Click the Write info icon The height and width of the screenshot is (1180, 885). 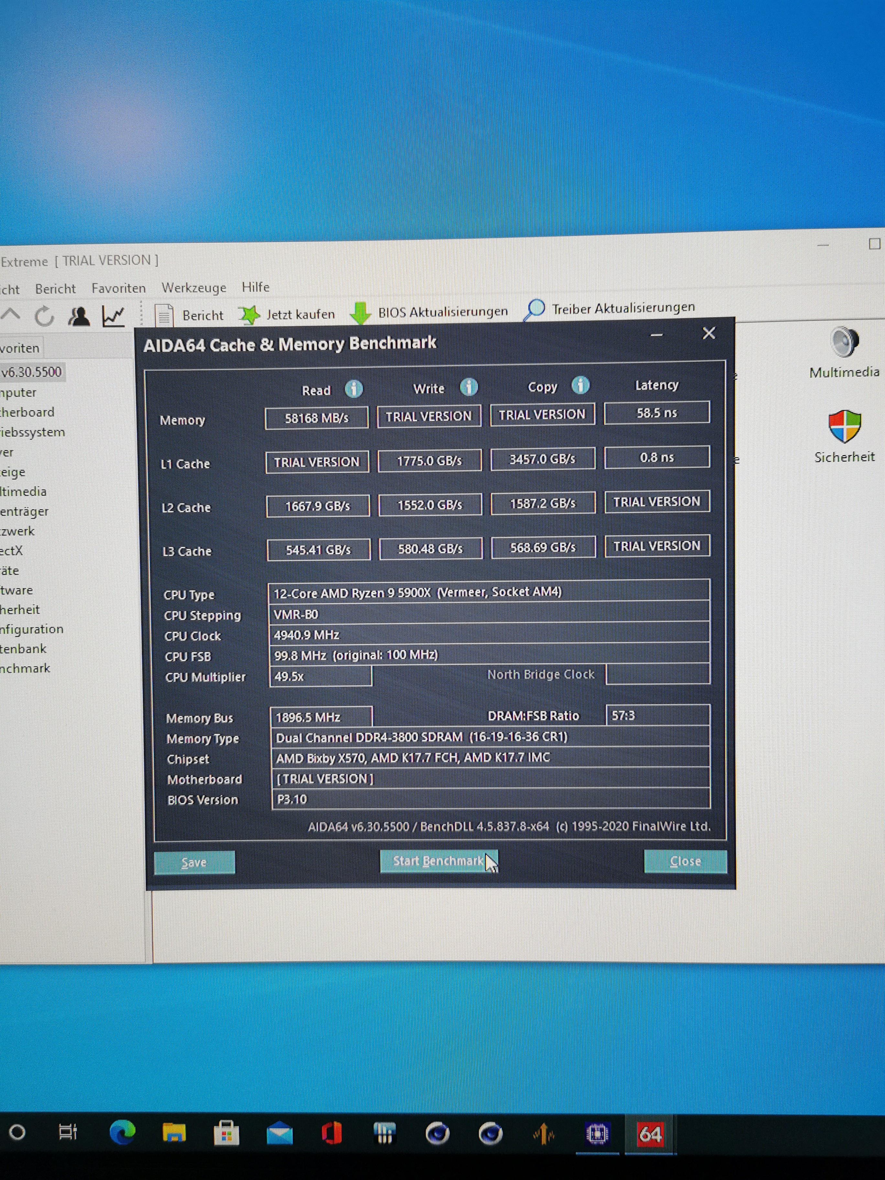tap(469, 387)
